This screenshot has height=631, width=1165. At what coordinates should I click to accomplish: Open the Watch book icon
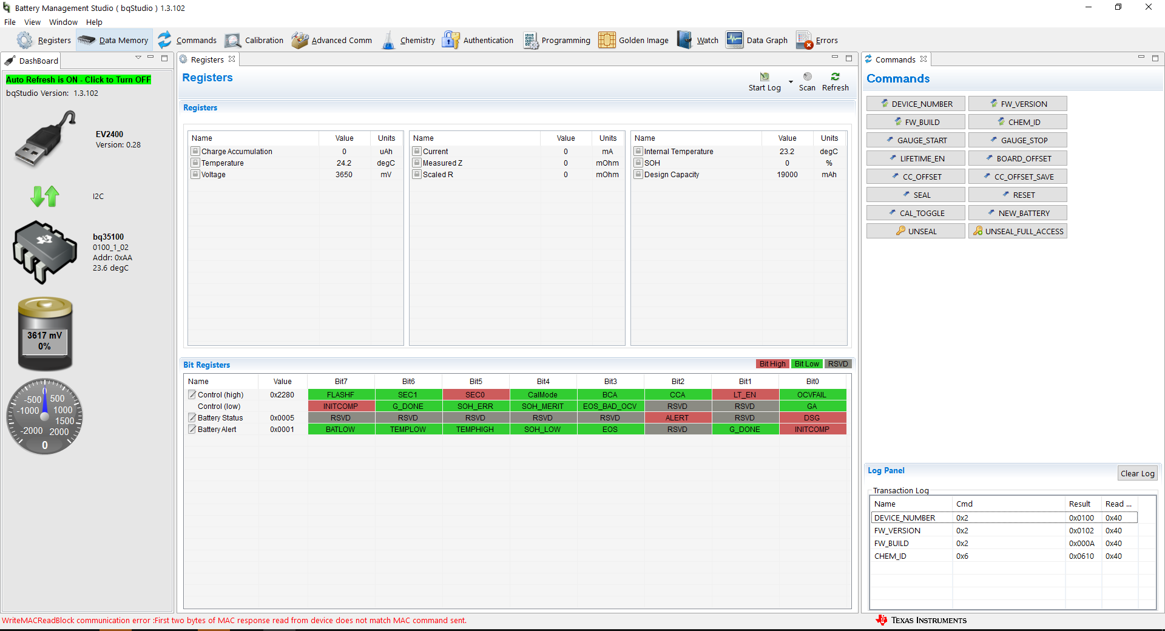684,40
